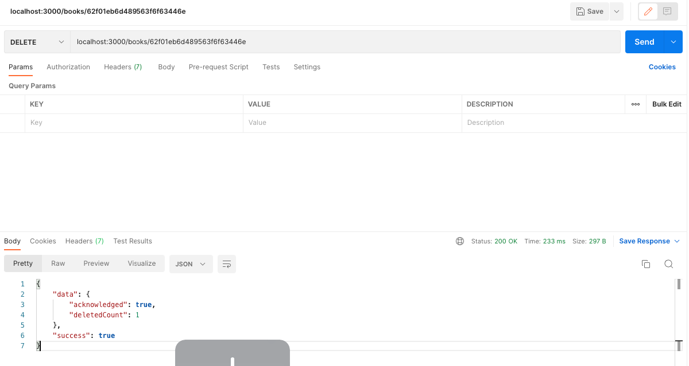Open the Test Results tab
Viewport: 689px width, 366px height.
tap(132, 241)
